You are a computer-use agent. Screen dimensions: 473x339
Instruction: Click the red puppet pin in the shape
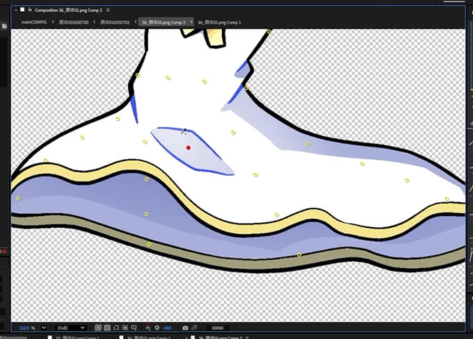coord(189,147)
